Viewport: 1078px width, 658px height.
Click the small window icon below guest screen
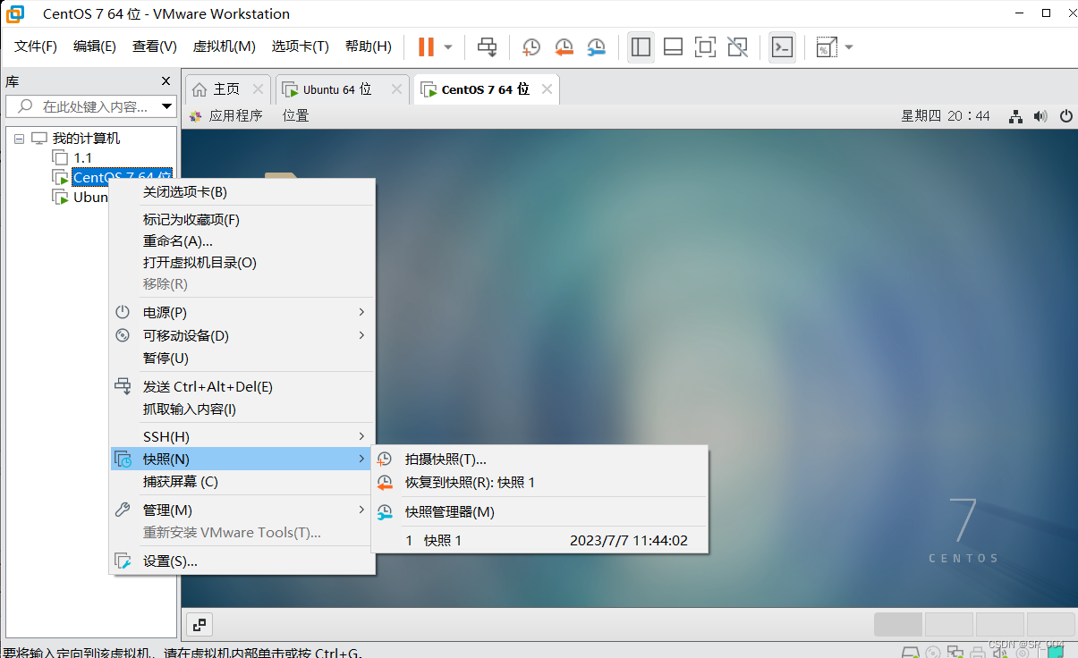tap(199, 625)
